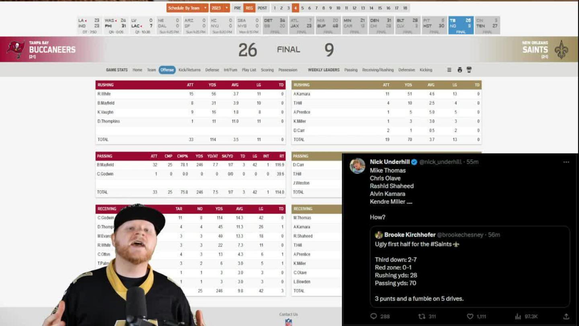Open the #Saints hashtag link
The image size is (579, 326).
point(440,244)
